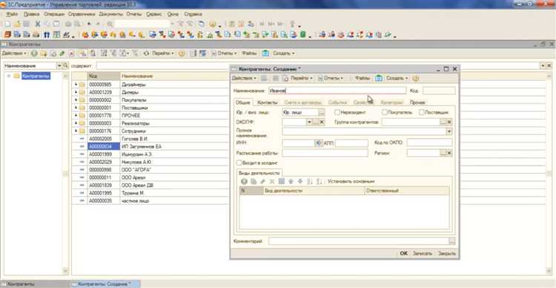The width and height of the screenshot is (556, 288).
Task: Click the Код column header in list
Action: tap(104, 76)
